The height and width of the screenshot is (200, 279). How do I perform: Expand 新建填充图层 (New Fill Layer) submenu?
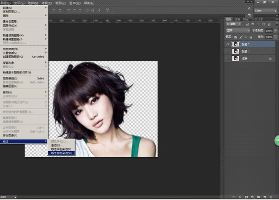click(24, 35)
